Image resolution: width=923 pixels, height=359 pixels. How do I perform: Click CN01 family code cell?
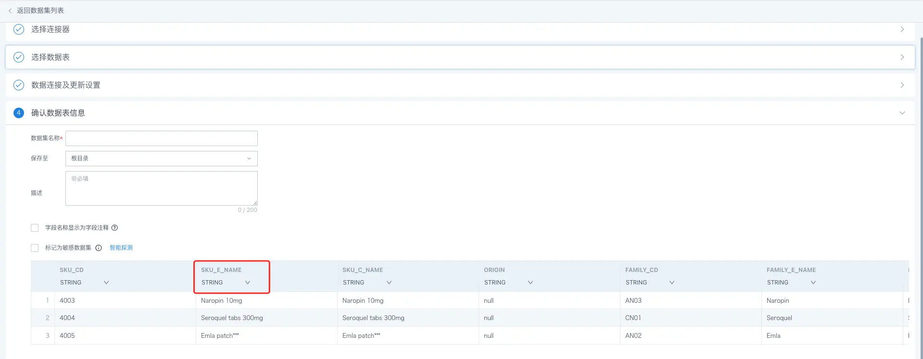click(x=633, y=318)
